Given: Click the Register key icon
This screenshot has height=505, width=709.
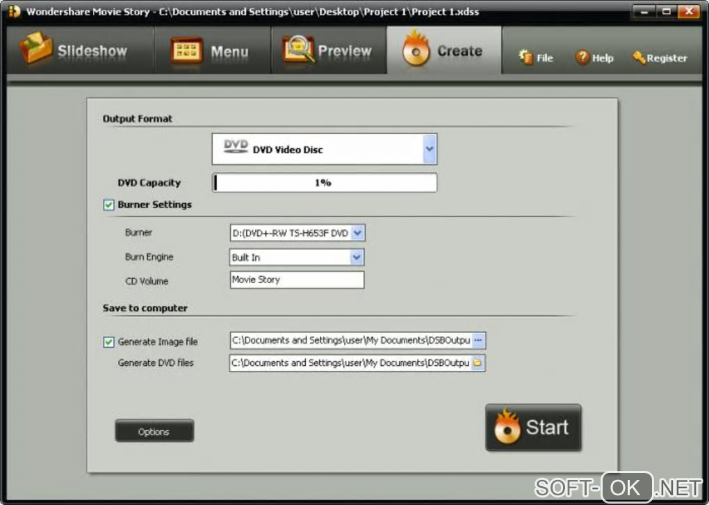Looking at the screenshot, I should click(639, 58).
